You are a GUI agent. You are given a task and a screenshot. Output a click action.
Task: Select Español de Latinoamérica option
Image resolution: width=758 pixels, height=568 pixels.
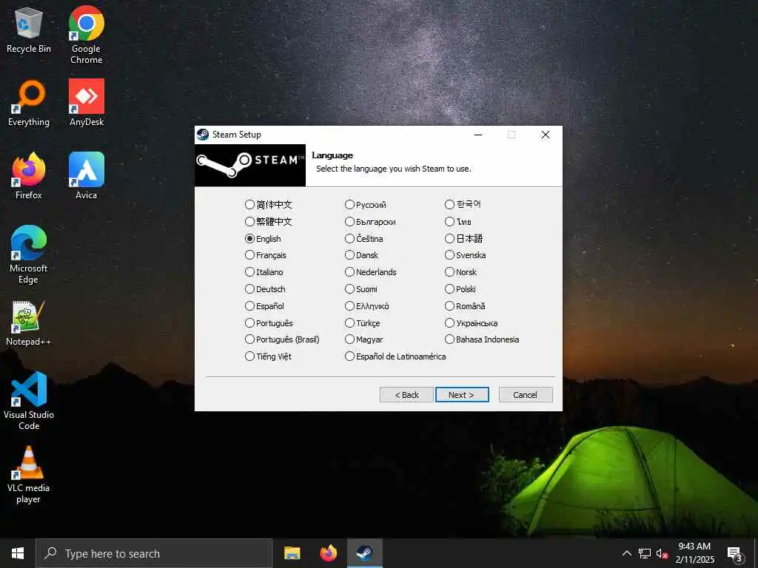(395, 356)
